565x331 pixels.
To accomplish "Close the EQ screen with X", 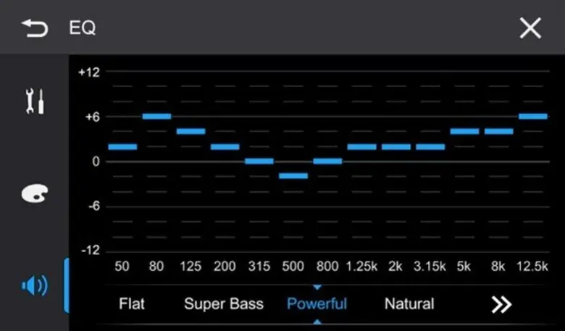I will [x=530, y=28].
